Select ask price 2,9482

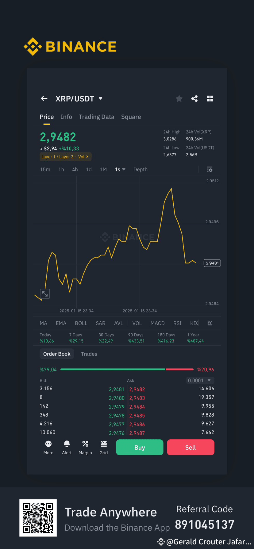point(137,389)
